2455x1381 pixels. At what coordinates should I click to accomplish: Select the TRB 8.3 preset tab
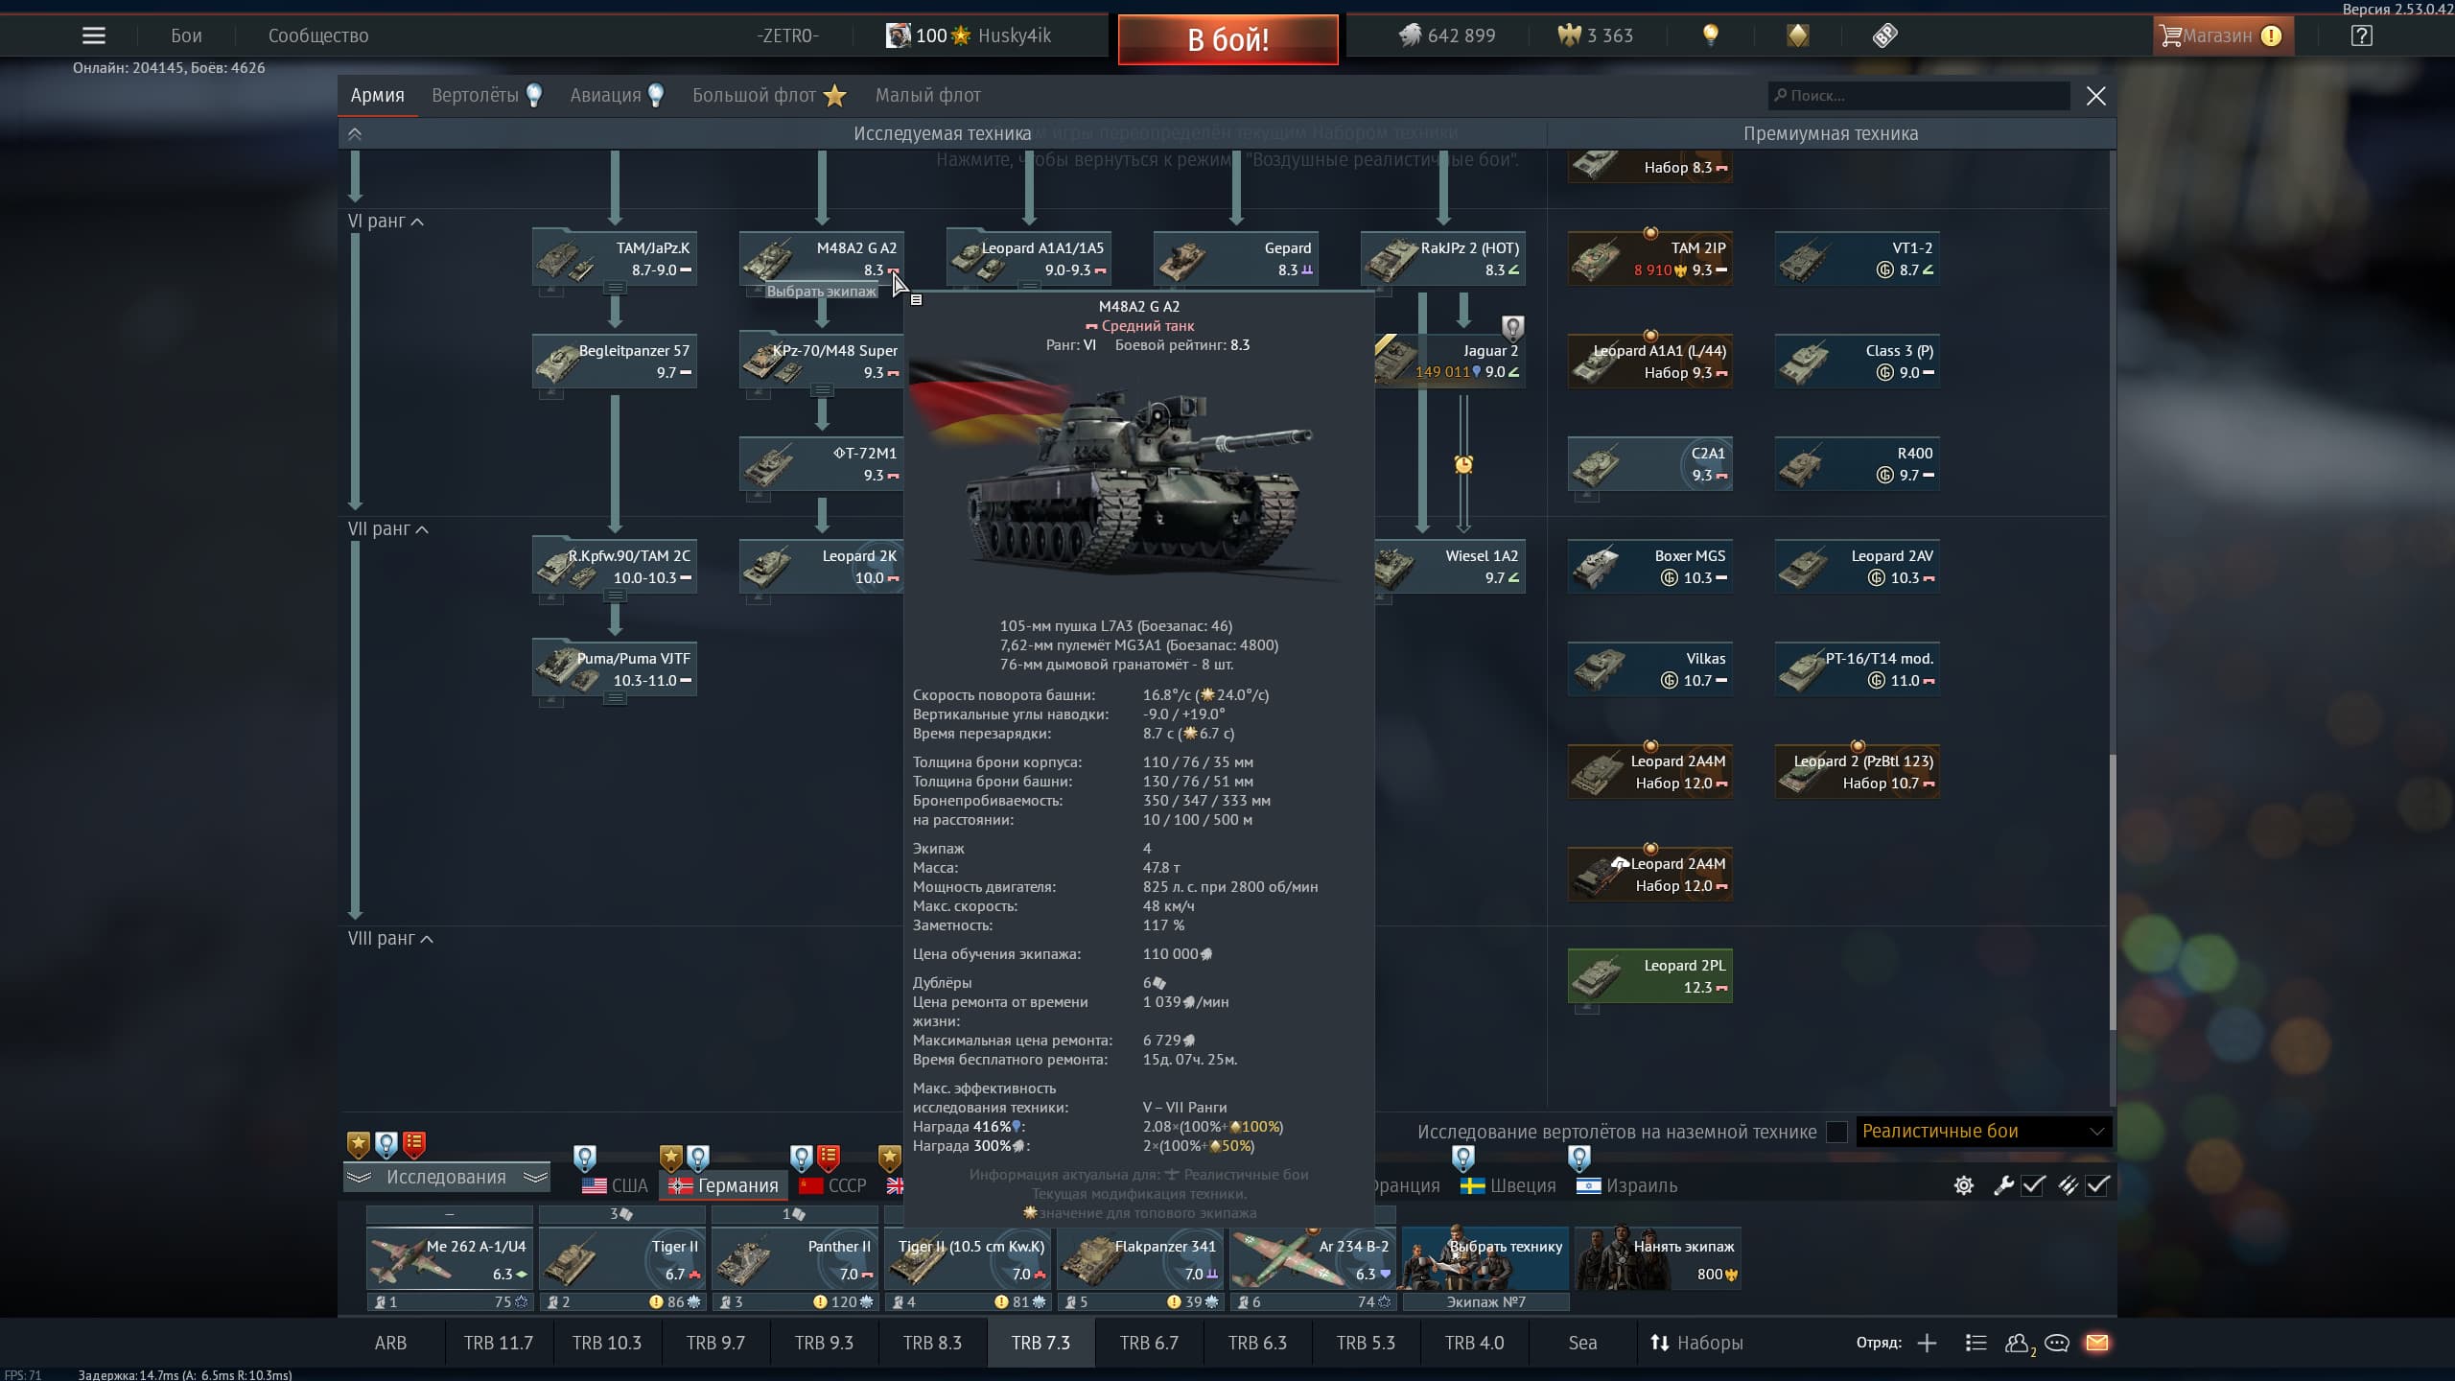932,1343
